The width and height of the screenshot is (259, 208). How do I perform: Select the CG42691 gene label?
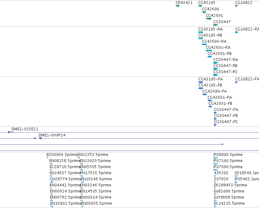coord(214,16)
